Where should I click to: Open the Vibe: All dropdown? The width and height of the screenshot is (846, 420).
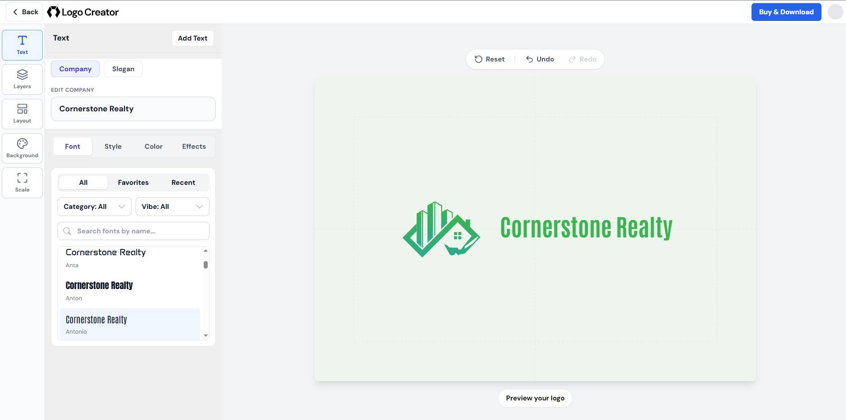click(172, 207)
